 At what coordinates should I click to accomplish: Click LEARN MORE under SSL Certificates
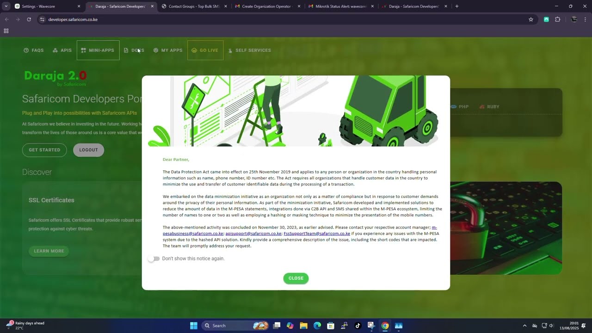point(49,251)
